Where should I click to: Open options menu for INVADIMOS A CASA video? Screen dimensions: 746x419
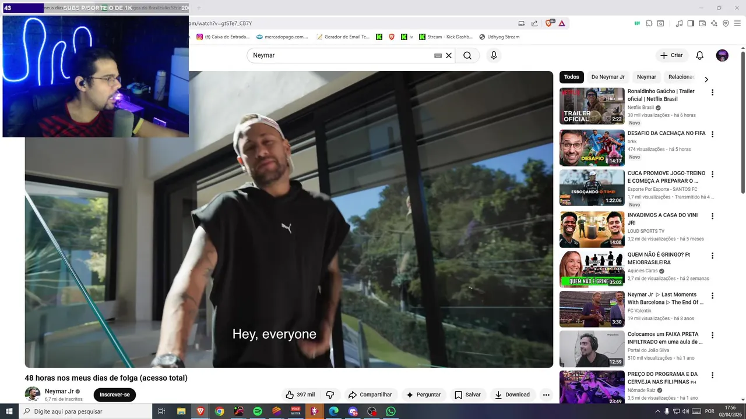click(x=712, y=216)
